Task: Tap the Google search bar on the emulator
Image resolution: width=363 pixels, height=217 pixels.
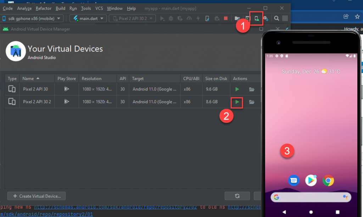Action: pyautogui.click(x=311, y=197)
